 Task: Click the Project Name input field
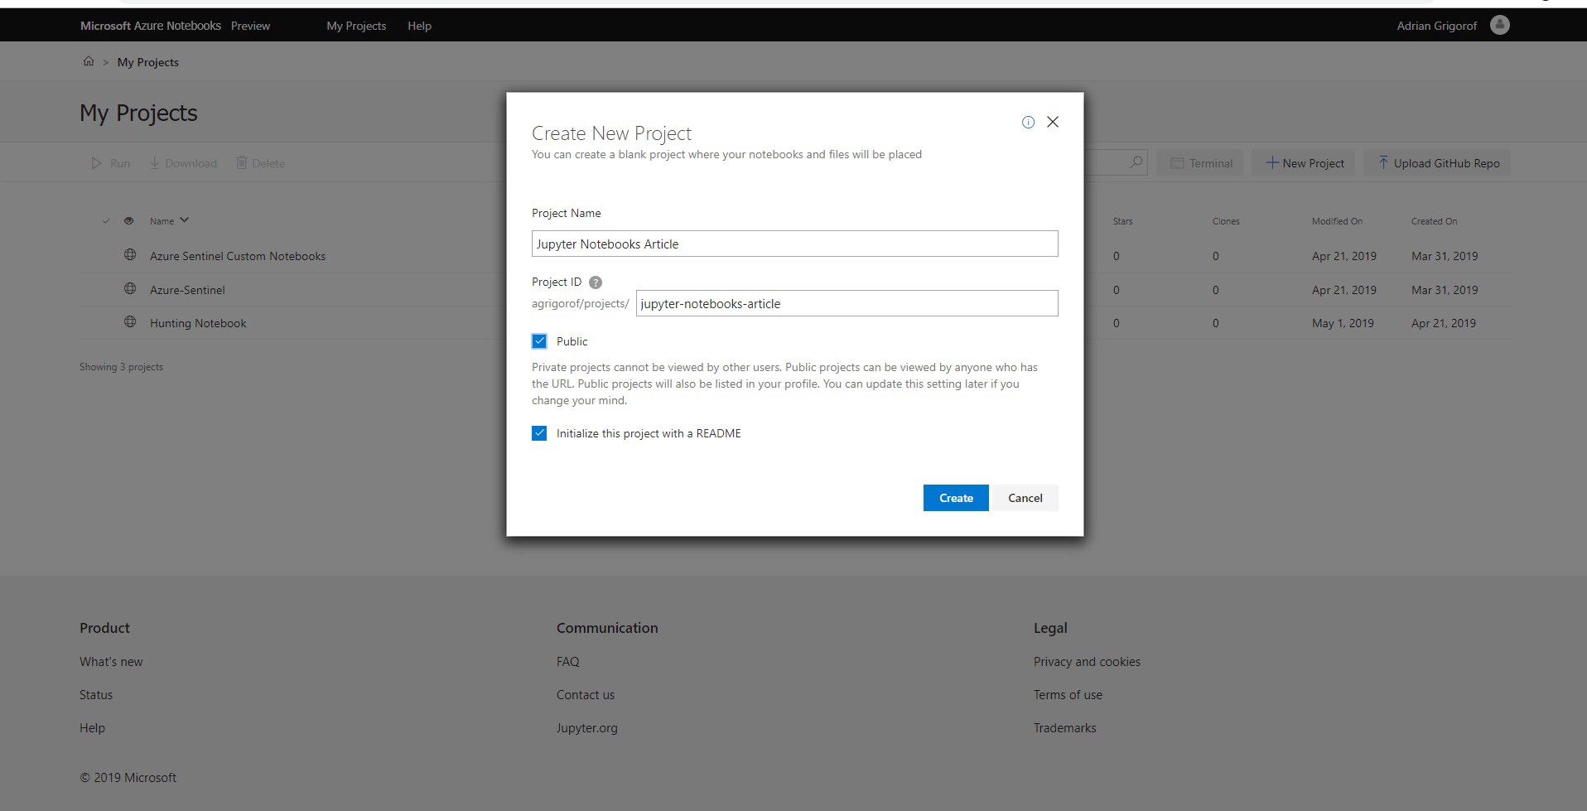794,244
